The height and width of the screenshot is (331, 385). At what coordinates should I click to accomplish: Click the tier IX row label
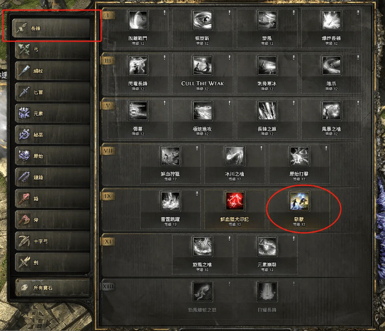(x=108, y=196)
